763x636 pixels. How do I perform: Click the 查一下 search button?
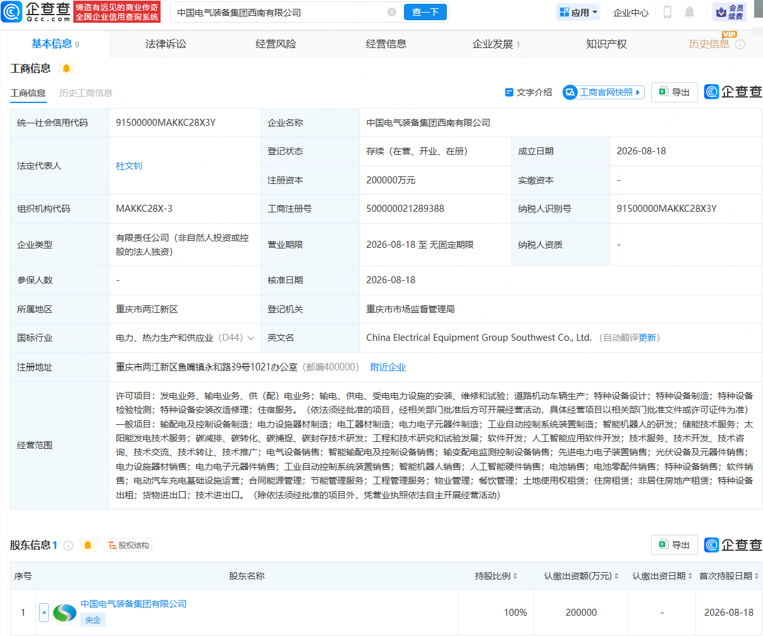425,12
